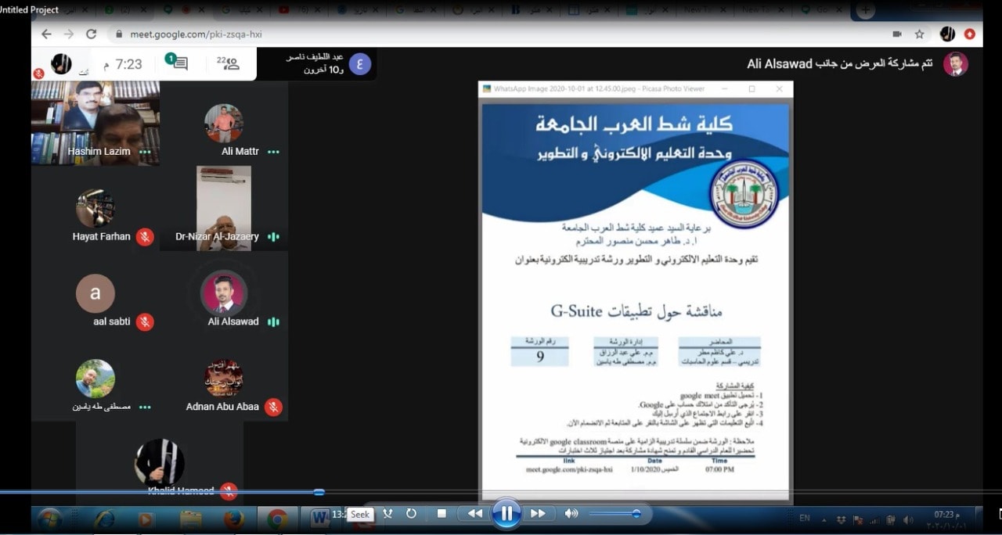
Task: Select Dr-Nizar Al-Jazaery video tile
Action: coord(224,208)
